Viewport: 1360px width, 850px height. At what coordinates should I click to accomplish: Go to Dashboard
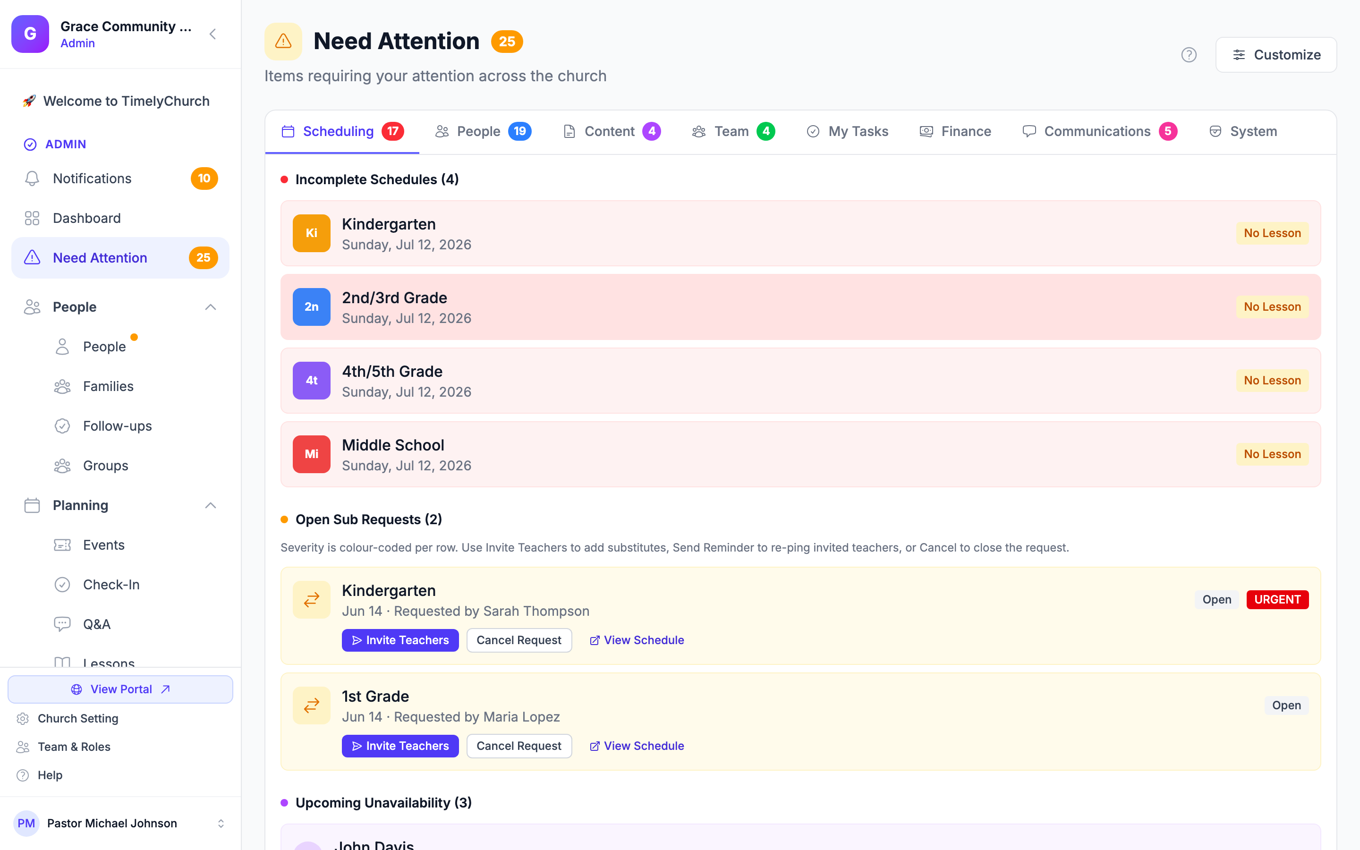pyautogui.click(x=120, y=218)
